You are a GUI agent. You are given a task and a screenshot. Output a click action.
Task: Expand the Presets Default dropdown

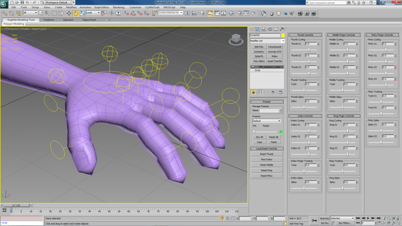pos(267,121)
